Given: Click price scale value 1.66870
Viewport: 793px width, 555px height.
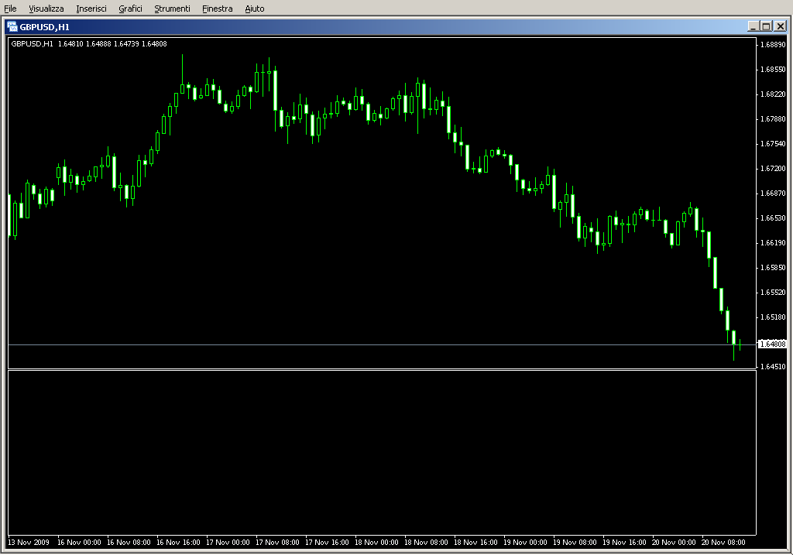Looking at the screenshot, I should coord(774,193).
